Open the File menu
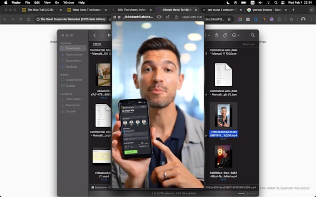Viewport: 316px width, 197px height. pyautogui.click(x=27, y=3)
